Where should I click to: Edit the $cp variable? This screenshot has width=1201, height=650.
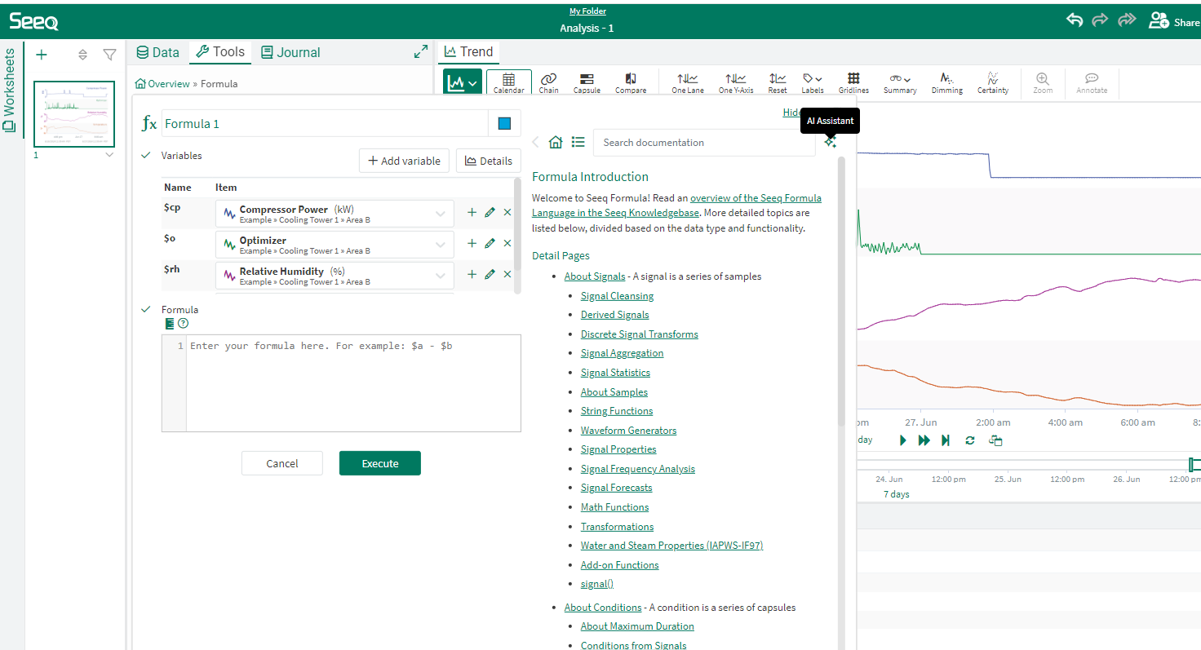coord(490,212)
